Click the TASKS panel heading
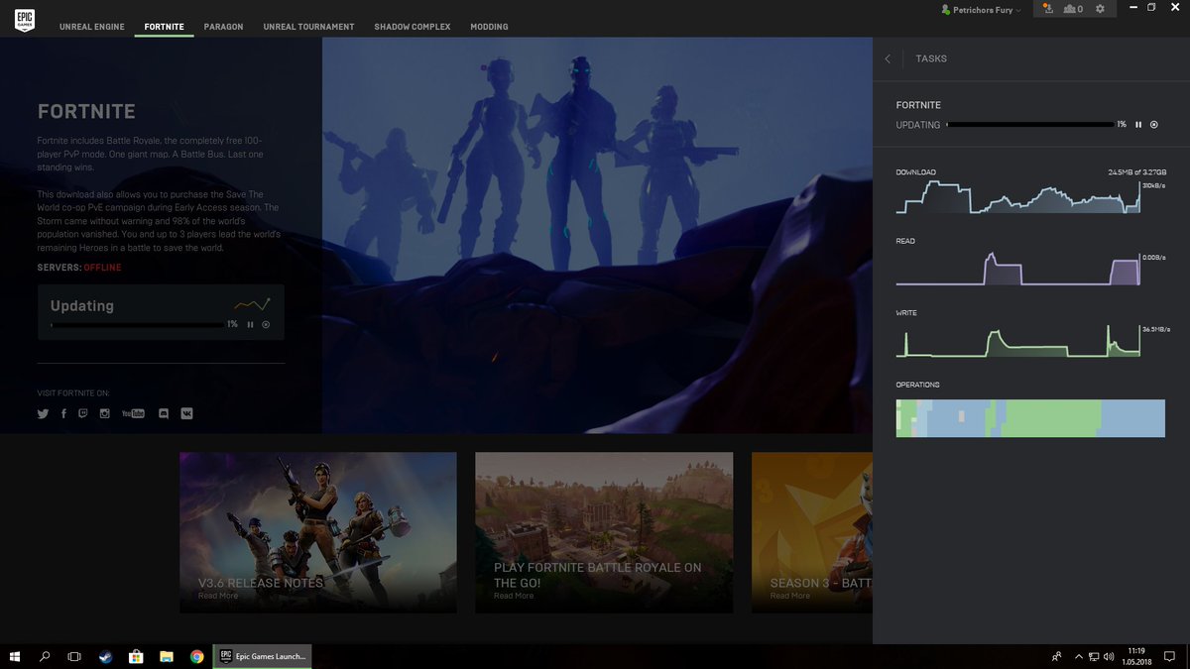The image size is (1190, 669). coord(931,58)
